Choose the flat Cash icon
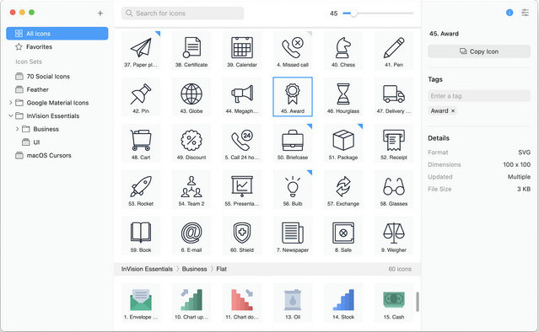Image resolution: width=539 pixels, height=332 pixels. tap(394, 303)
